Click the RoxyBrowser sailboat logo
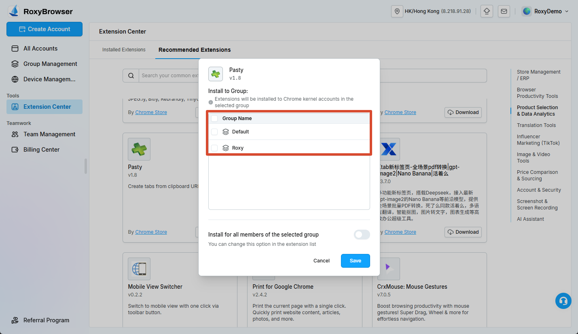Image resolution: width=578 pixels, height=334 pixels. 14,11
